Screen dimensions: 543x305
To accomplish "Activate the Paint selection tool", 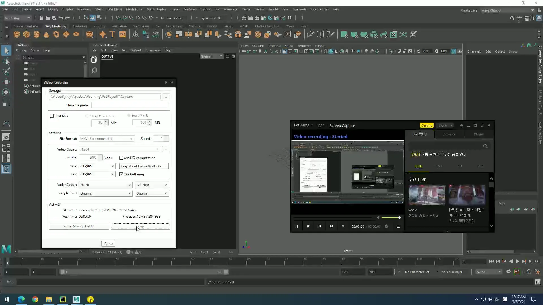I will coord(6,71).
